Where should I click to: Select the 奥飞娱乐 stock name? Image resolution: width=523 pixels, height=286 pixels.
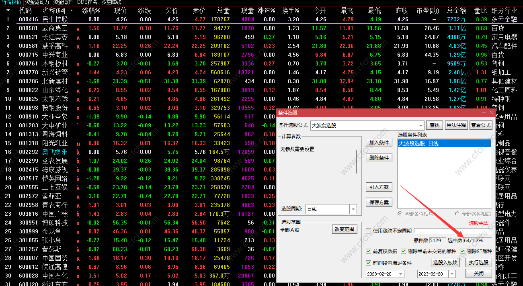(55, 152)
